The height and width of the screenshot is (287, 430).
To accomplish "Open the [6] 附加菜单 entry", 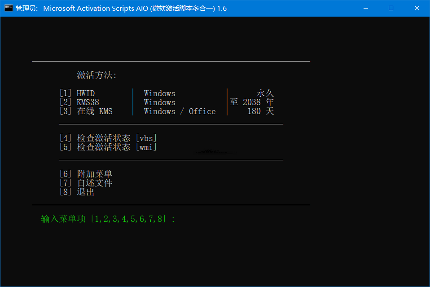I will [x=86, y=174].
